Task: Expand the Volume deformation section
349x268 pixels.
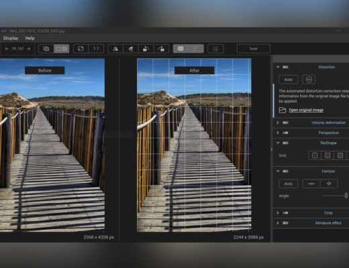Action: coord(278,123)
